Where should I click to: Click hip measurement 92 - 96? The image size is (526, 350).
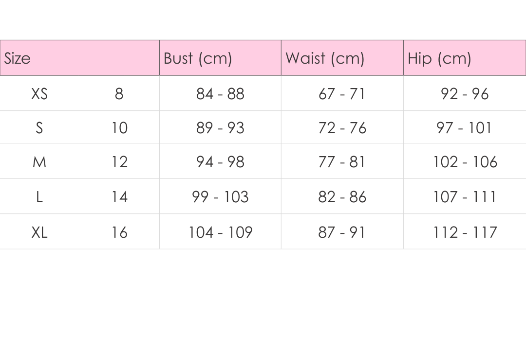click(x=465, y=93)
